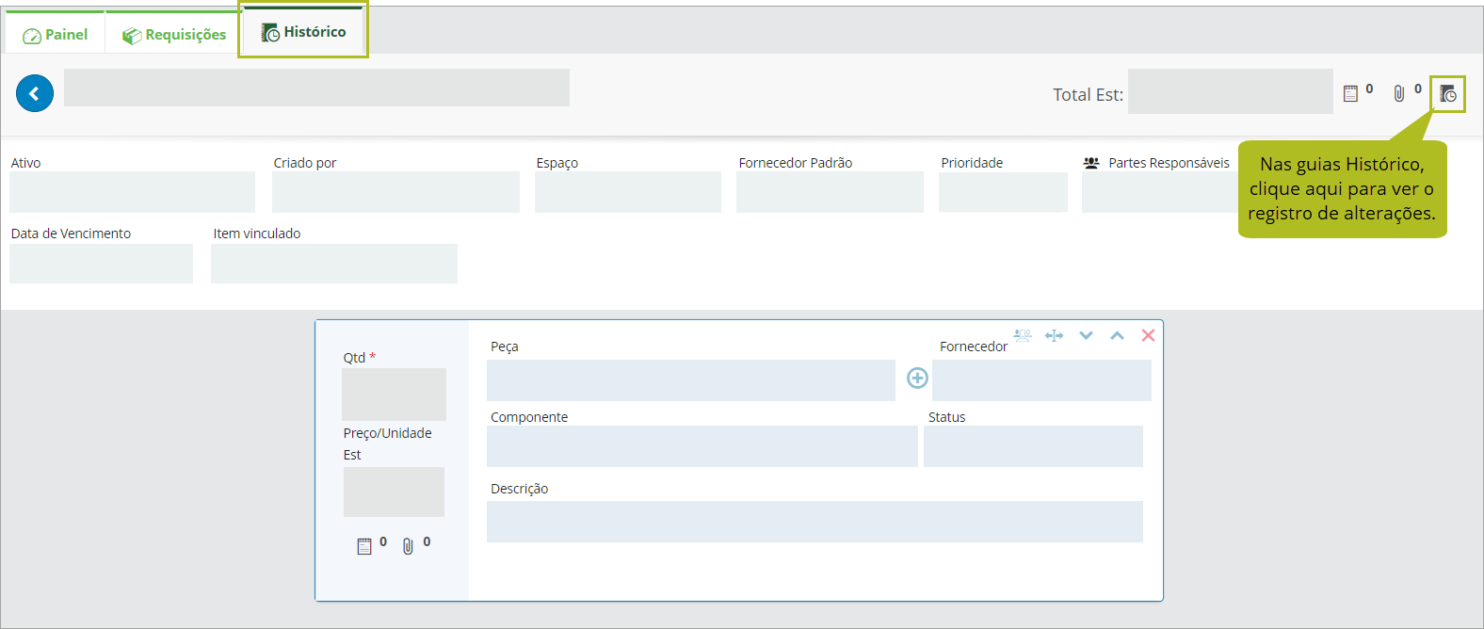Open item card paperclip attachments icon
This screenshot has height=629, width=1484.
pyautogui.click(x=408, y=546)
